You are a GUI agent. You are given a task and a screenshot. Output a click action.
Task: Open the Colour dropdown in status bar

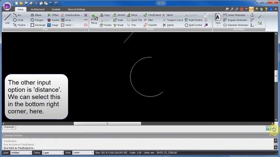pyautogui.click(x=53, y=153)
